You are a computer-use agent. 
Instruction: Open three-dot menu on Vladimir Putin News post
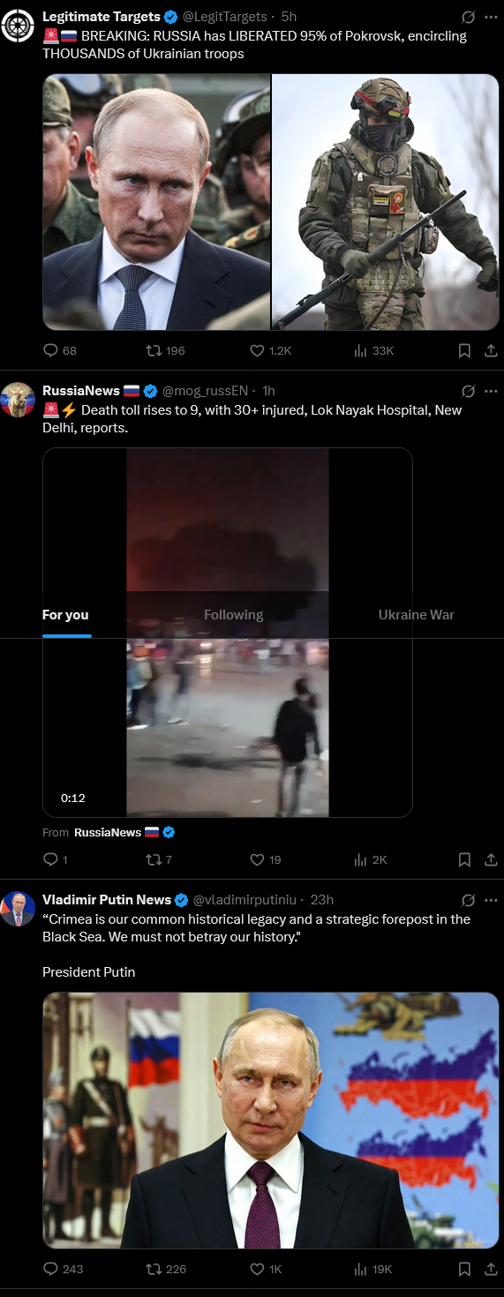[x=492, y=900]
